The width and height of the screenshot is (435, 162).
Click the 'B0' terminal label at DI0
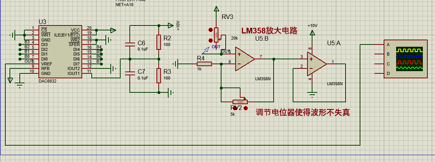(x=27, y=56)
